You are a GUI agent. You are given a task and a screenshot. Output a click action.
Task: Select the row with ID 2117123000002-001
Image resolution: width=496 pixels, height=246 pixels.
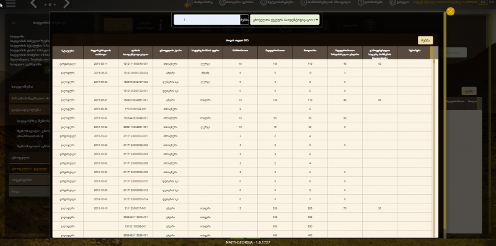[242, 136]
